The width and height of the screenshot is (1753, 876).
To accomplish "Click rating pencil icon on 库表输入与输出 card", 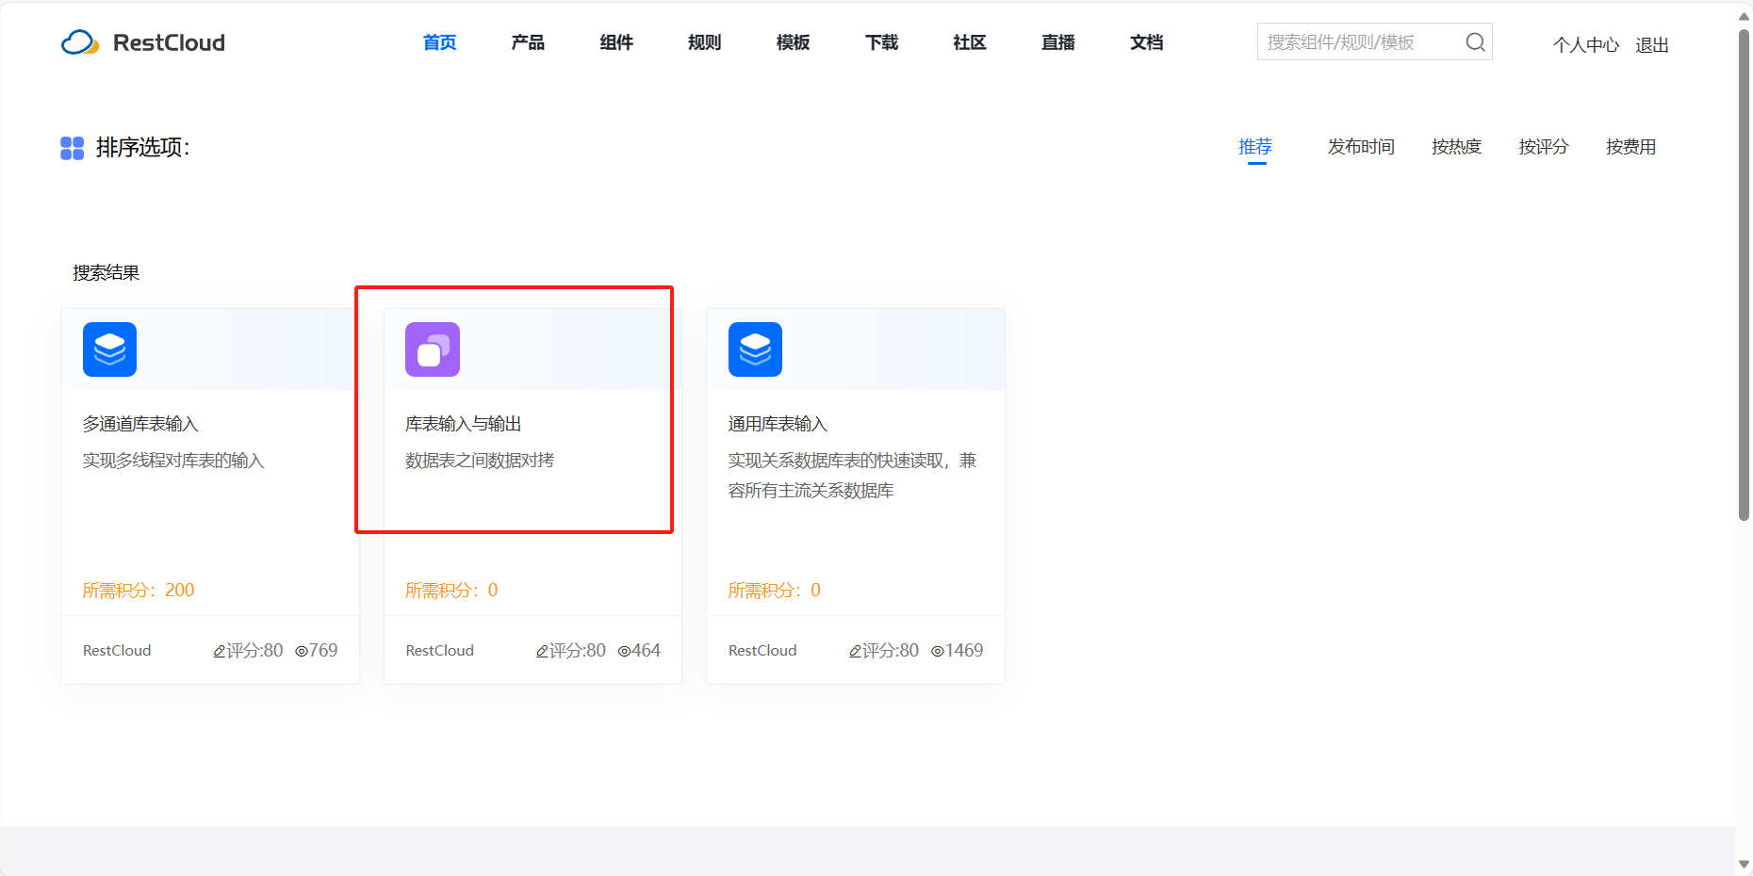I will (x=542, y=651).
